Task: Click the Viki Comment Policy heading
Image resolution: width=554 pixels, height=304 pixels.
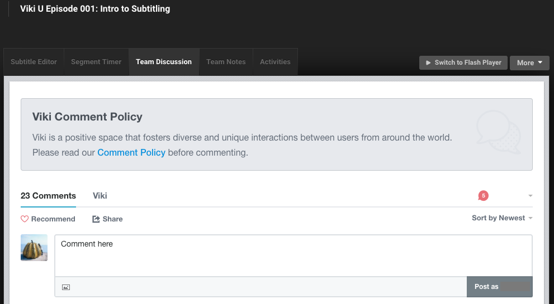Action: tap(87, 117)
